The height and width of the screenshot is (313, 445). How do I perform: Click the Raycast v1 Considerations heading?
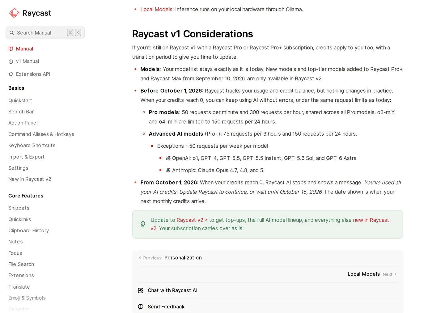[x=193, y=34]
